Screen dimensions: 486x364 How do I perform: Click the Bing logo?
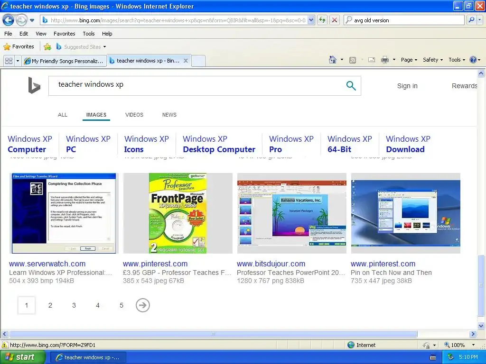tap(34, 85)
